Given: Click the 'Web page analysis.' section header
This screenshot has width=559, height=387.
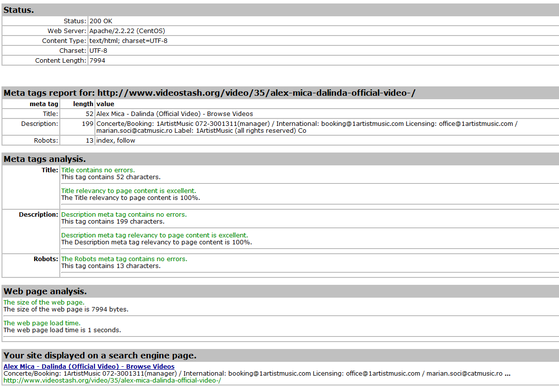Looking at the screenshot, I should point(45,291).
